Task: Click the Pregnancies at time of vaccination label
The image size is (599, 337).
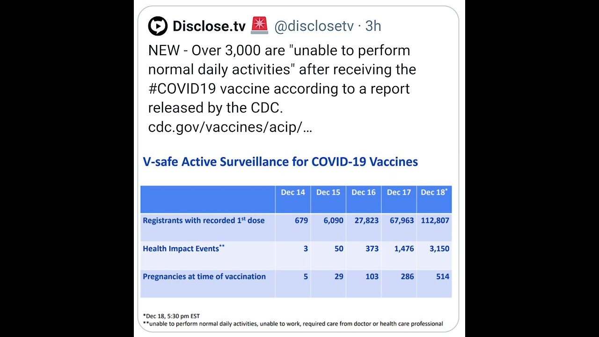Action: pos(204,277)
